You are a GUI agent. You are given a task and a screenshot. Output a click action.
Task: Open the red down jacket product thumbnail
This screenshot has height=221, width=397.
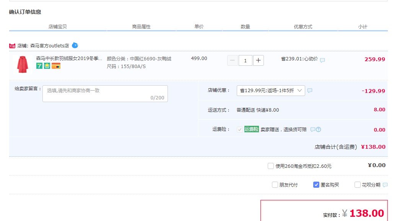click(x=23, y=64)
